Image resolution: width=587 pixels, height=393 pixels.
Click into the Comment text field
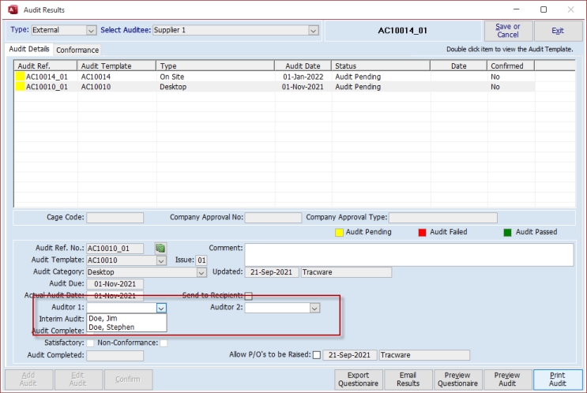[x=408, y=254]
